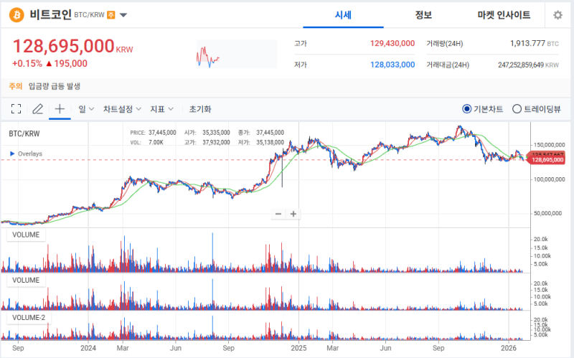Zoom out chart with minus button

click(x=278, y=214)
